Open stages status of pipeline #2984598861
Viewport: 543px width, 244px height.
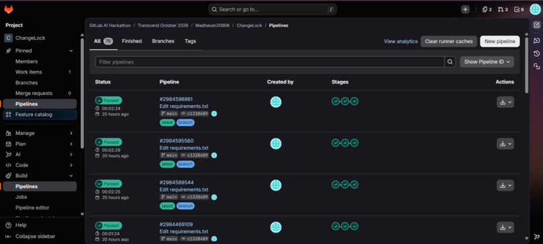point(345,101)
